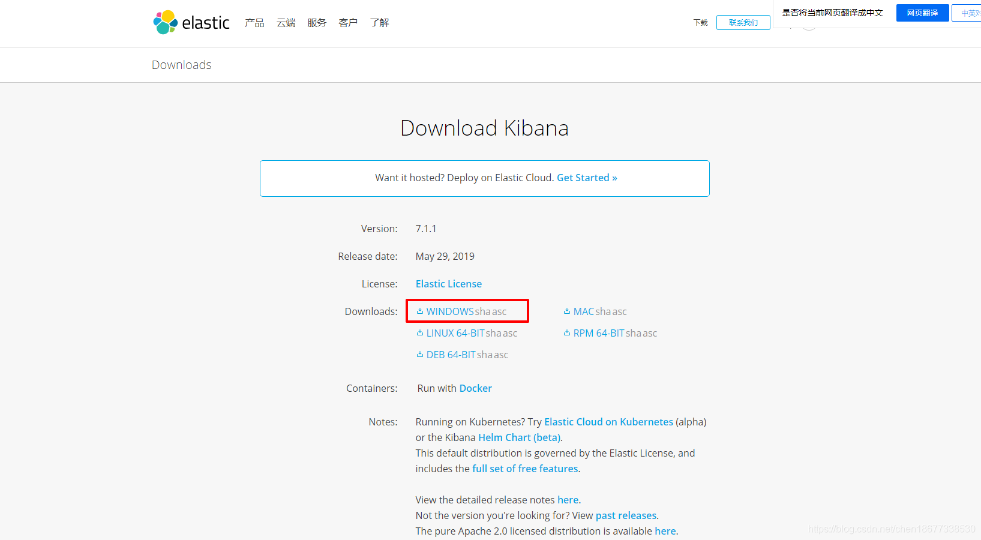Viewport: 981px width, 540px height.
Task: Open the 服务 navigation menu
Action: tap(317, 22)
